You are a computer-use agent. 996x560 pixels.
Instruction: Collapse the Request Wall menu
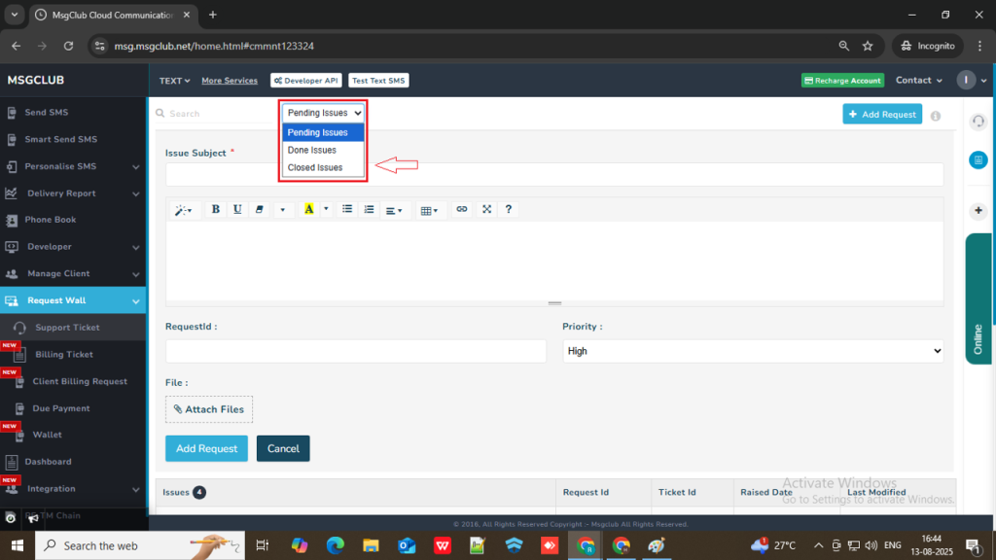(x=73, y=300)
